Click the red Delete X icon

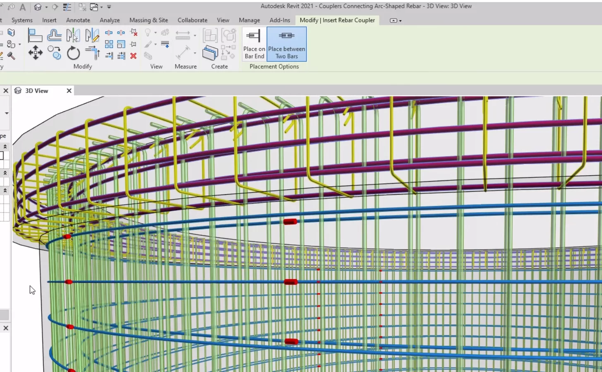click(x=133, y=56)
